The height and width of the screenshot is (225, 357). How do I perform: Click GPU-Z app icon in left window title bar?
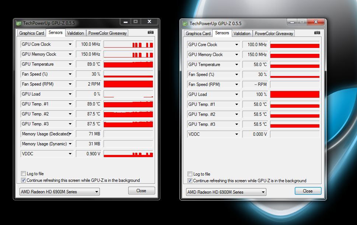[x=19, y=23]
